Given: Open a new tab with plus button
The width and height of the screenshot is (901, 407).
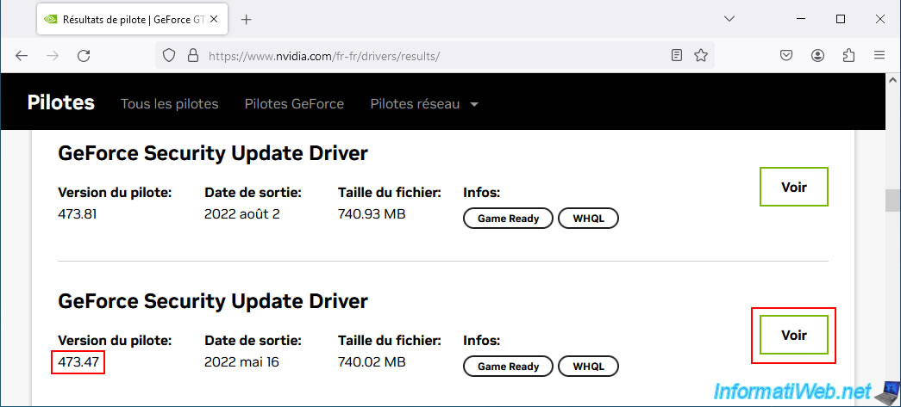Looking at the screenshot, I should pyautogui.click(x=247, y=19).
